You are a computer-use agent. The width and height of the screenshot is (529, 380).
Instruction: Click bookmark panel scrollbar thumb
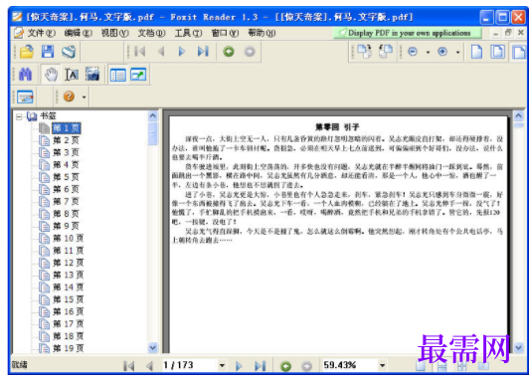pos(153,133)
